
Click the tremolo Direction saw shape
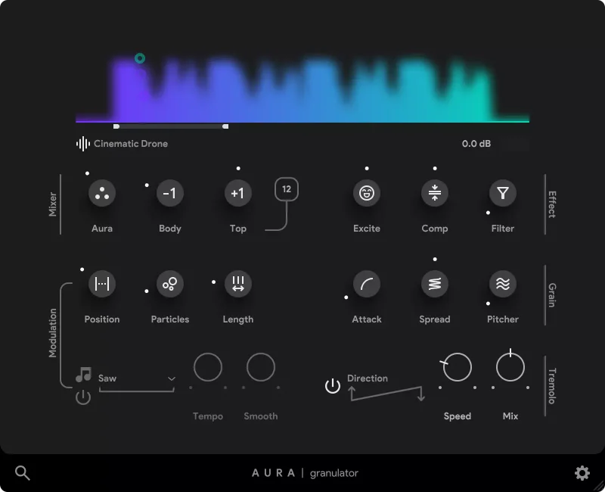point(388,394)
